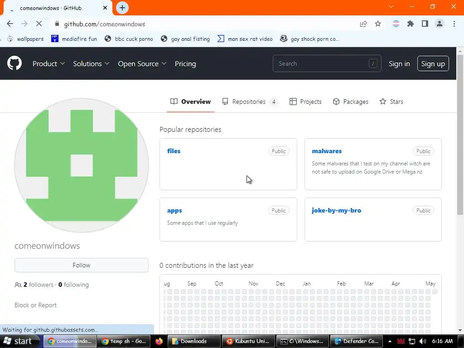Viewport: 464px width, 348px height.
Task: Show hidden system tray icons
Action: click(x=390, y=341)
